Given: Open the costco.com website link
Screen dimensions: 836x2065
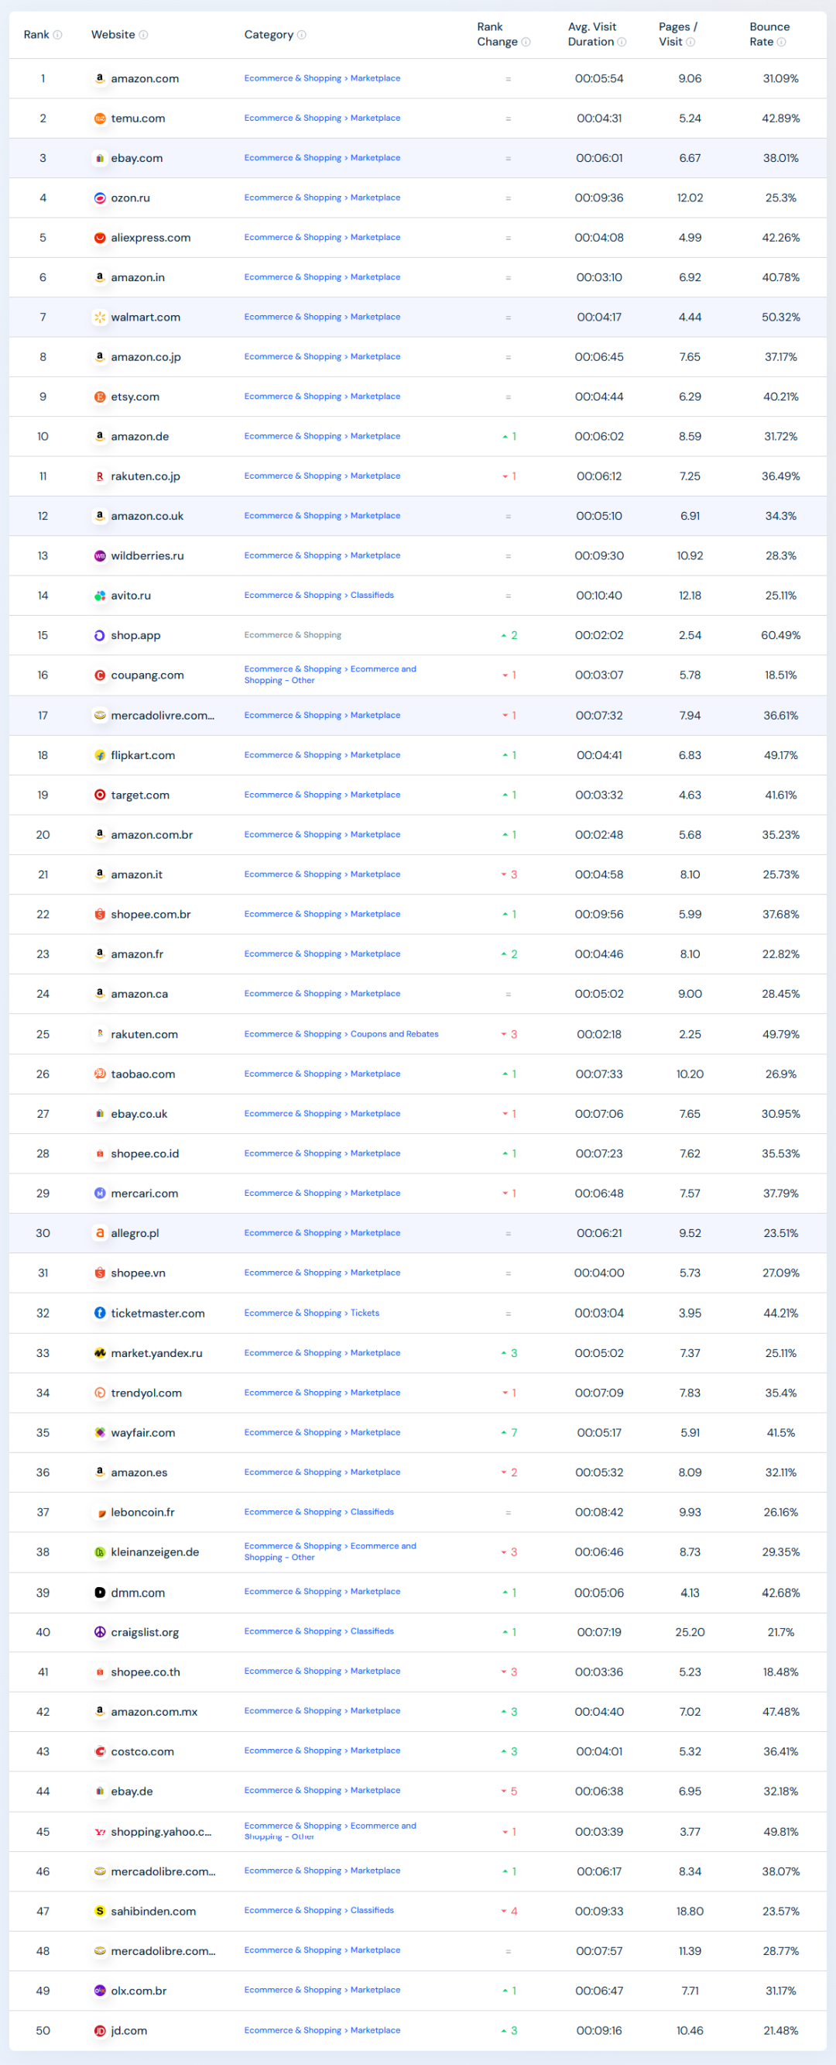Looking at the screenshot, I should click(142, 1751).
